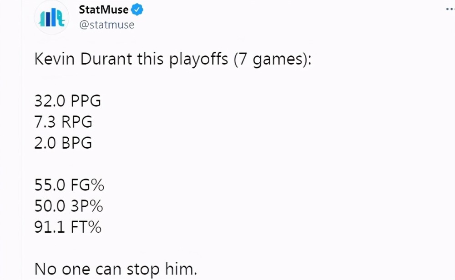Click the "(7 games)" text
The image size is (455, 280).
[x=272, y=60]
